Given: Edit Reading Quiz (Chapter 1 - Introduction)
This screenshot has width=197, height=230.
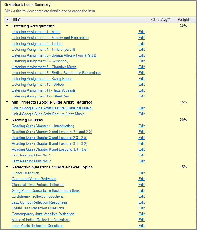Looking at the screenshot, I should [x=142, y=126].
